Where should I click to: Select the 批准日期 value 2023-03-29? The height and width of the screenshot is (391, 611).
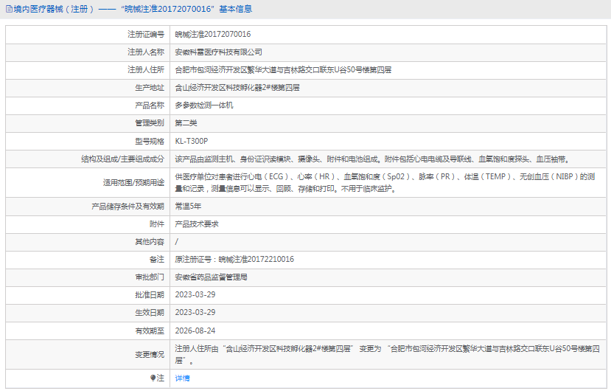(195, 294)
